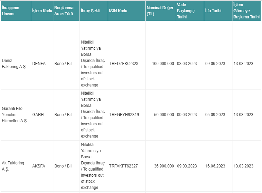Click the İşlem Görmeye Başlama Tarihi header
Screen dimensions: 262x193
click(x=246, y=11)
